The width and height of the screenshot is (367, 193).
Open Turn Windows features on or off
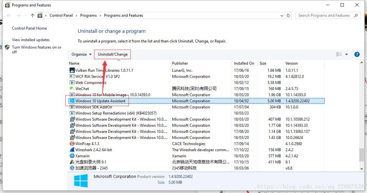pyautogui.click(x=36, y=50)
